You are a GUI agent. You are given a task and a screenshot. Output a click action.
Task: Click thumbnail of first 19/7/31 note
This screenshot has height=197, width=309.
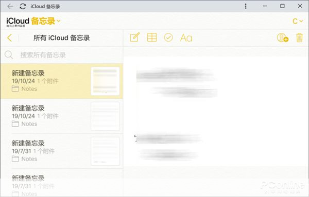(105, 151)
